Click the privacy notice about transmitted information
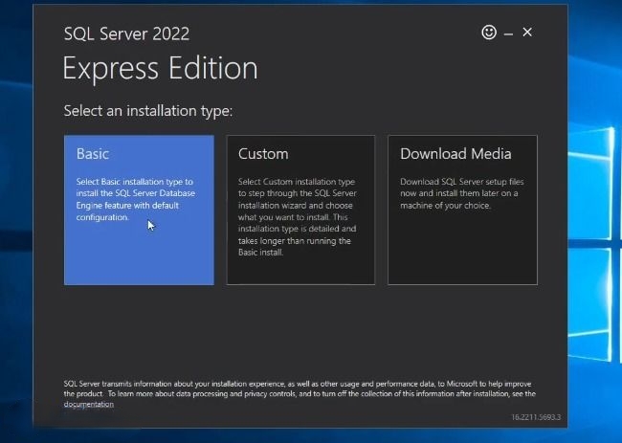The height and width of the screenshot is (443, 622). [x=300, y=394]
